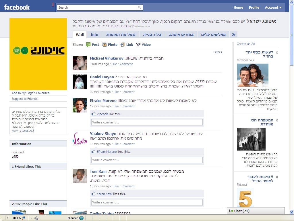This screenshot has height=221, width=294.
Task: Click the Video camera share icon
Action: (138, 45)
